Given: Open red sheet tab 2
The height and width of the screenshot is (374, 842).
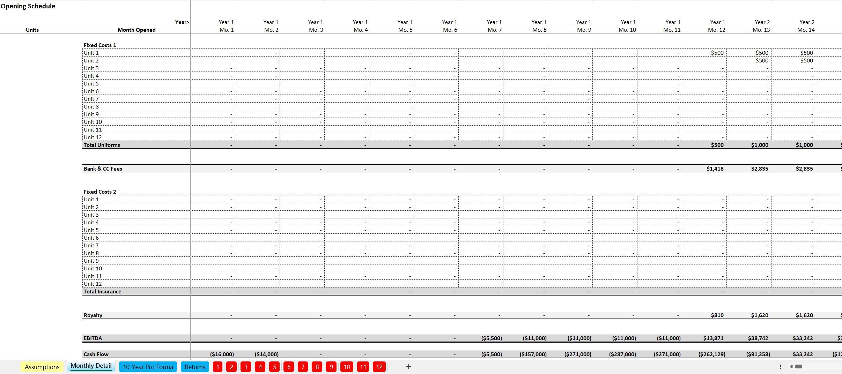Looking at the screenshot, I should tap(231, 367).
